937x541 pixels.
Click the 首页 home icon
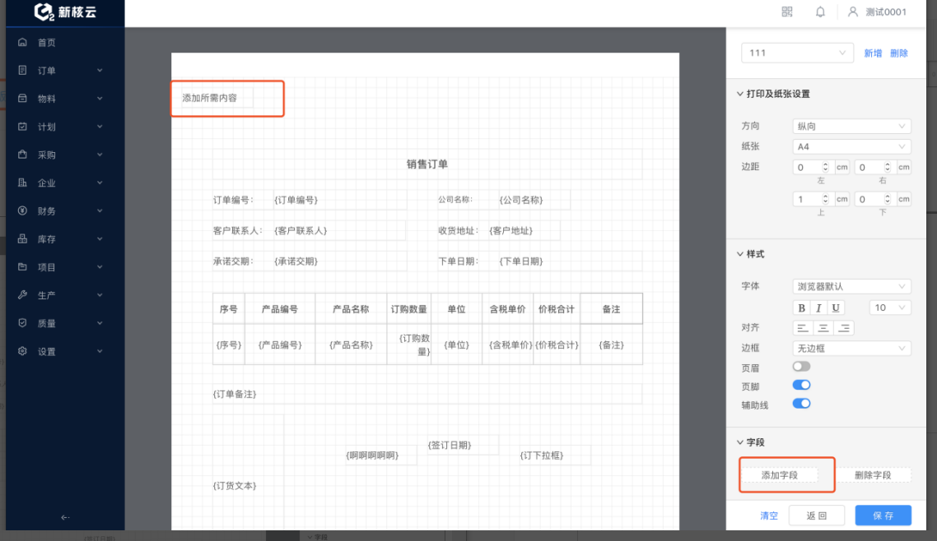coord(23,43)
